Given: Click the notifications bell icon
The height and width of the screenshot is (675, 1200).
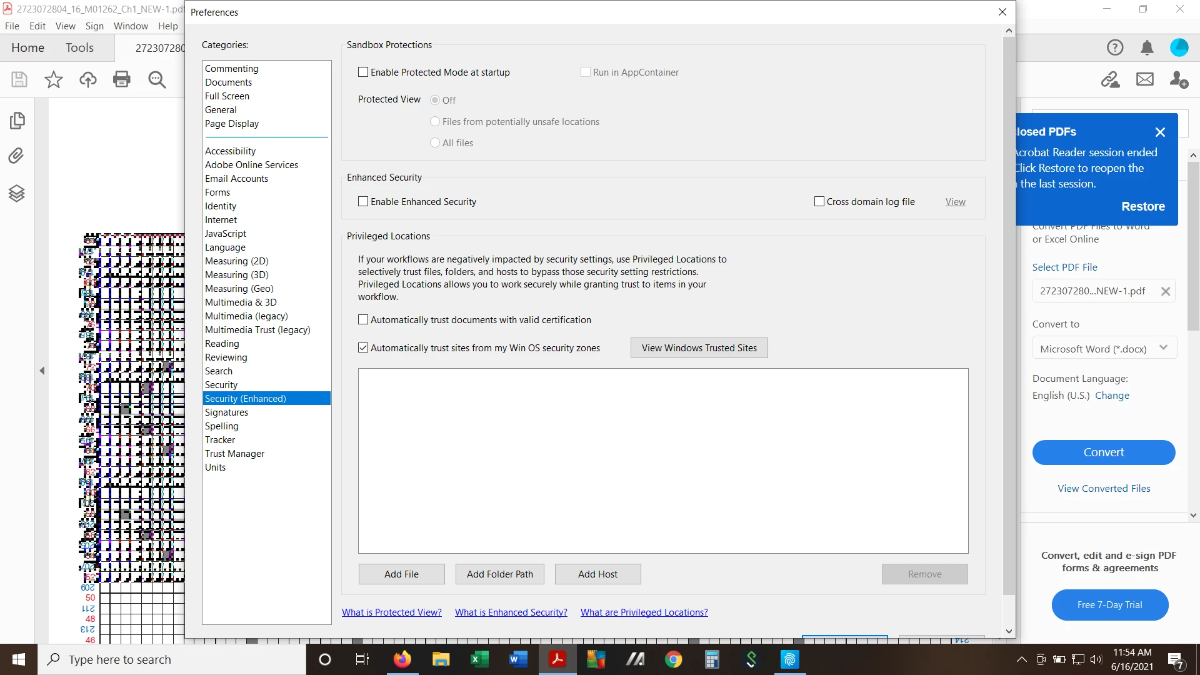Looking at the screenshot, I should 1147,47.
